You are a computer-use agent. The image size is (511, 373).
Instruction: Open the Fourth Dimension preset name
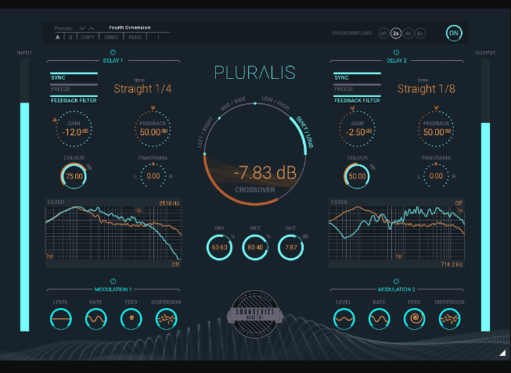pos(130,27)
